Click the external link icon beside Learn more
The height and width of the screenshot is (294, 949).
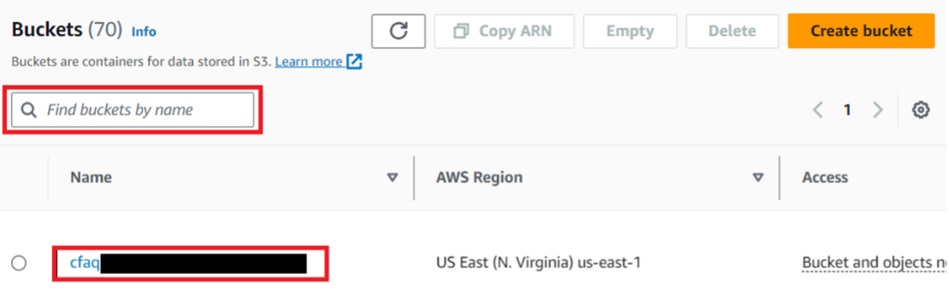coord(354,61)
